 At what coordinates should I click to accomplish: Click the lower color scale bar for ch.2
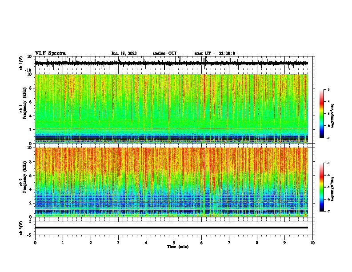(x=322, y=187)
